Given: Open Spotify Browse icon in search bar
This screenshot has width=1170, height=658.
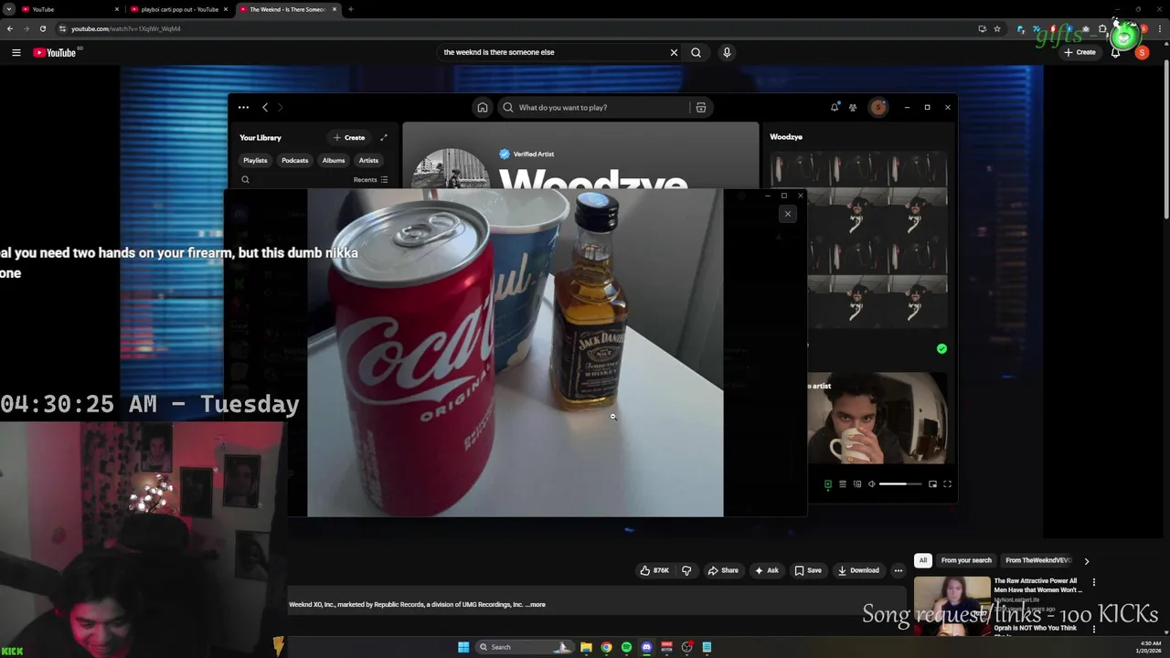Looking at the screenshot, I should point(700,107).
